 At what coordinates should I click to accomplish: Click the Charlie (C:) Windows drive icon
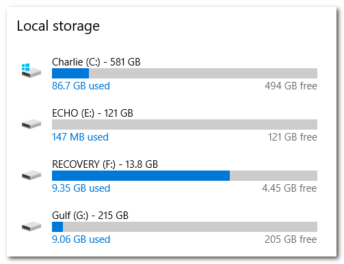pyautogui.click(x=31, y=70)
